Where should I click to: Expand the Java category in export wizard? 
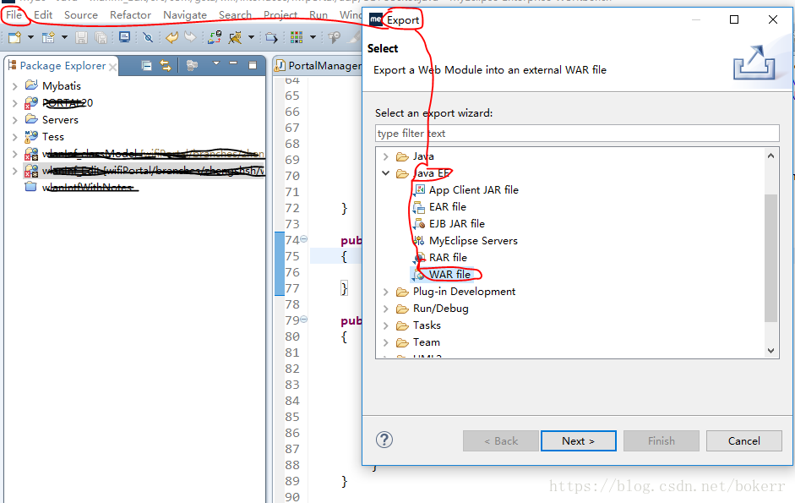[386, 157]
